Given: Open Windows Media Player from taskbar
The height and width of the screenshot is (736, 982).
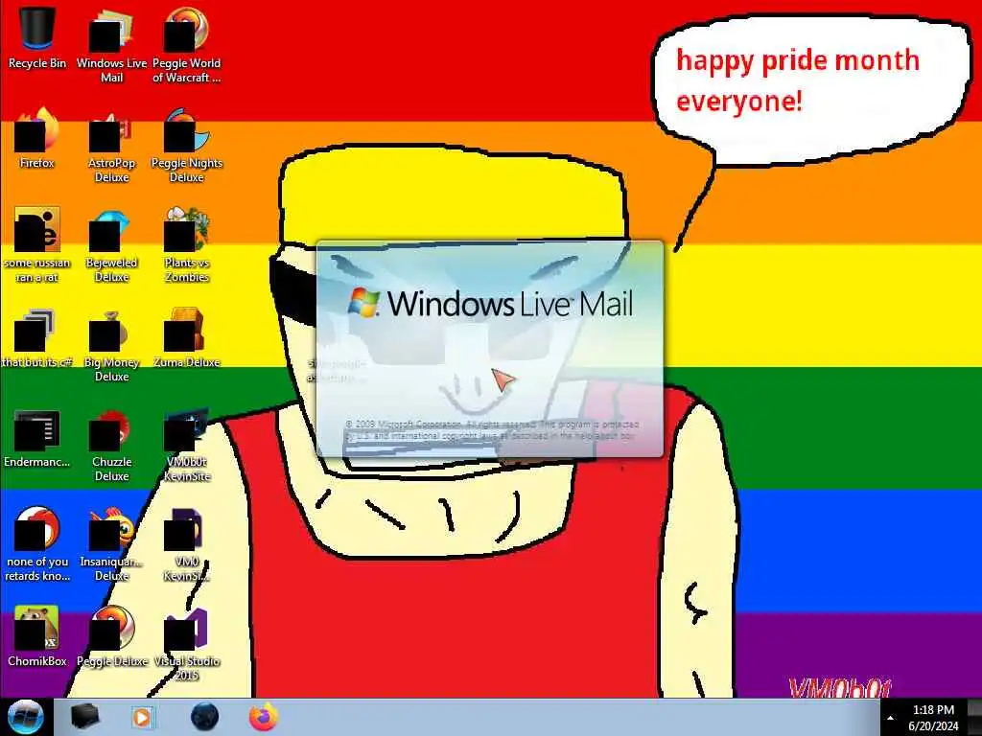Looking at the screenshot, I should pos(143,717).
